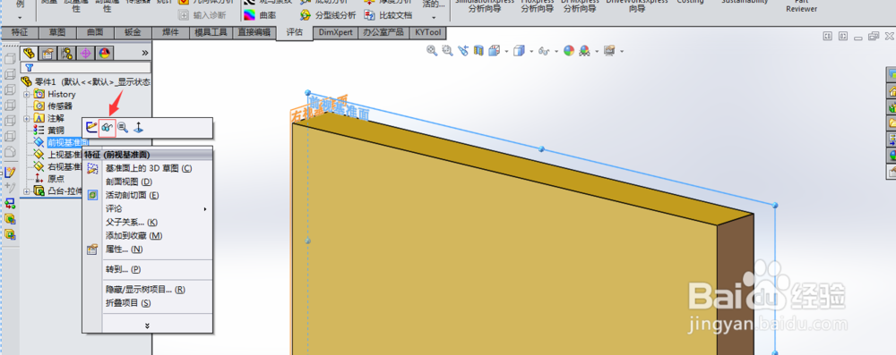Viewport: 896px width, 355px height.
Task: Open the DimXpertManager crosshair tab
Action: pyautogui.click(x=86, y=54)
